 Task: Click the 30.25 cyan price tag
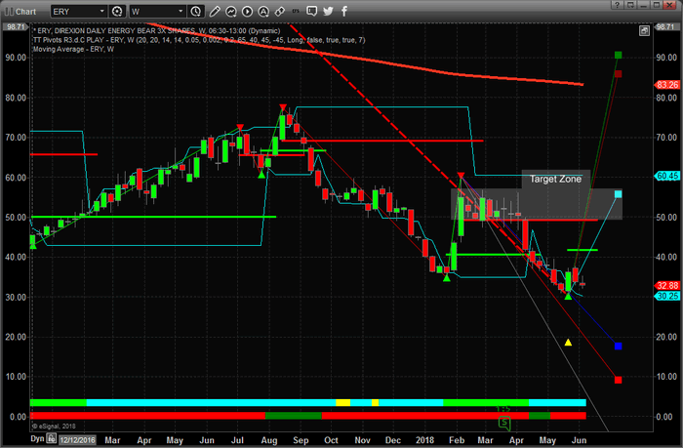(666, 296)
